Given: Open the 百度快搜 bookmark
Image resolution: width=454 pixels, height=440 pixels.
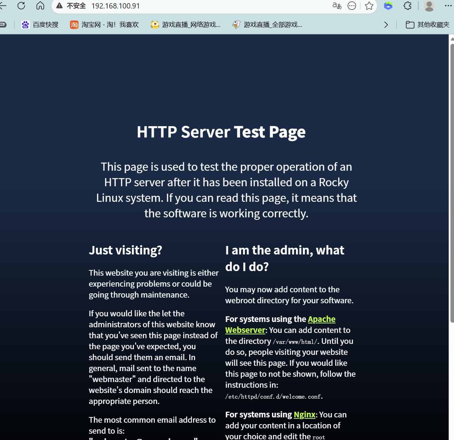Looking at the screenshot, I should pyautogui.click(x=40, y=25).
